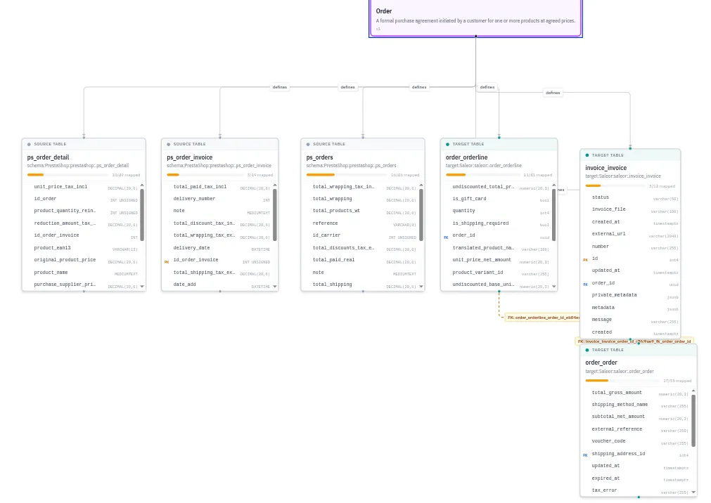Select delivery_date row in ps_order_invoice
The image size is (711, 503).
tap(217, 248)
